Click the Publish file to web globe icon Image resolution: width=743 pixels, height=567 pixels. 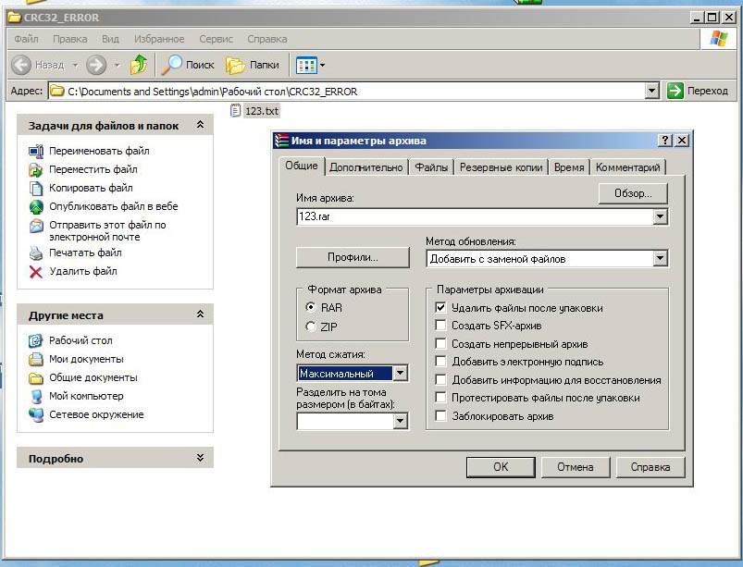[36, 206]
